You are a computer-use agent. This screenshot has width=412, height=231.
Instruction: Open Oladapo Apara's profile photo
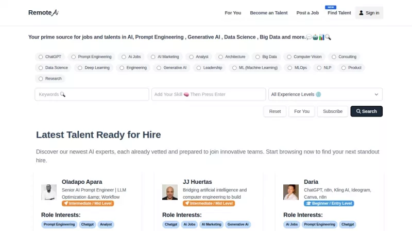(x=49, y=192)
